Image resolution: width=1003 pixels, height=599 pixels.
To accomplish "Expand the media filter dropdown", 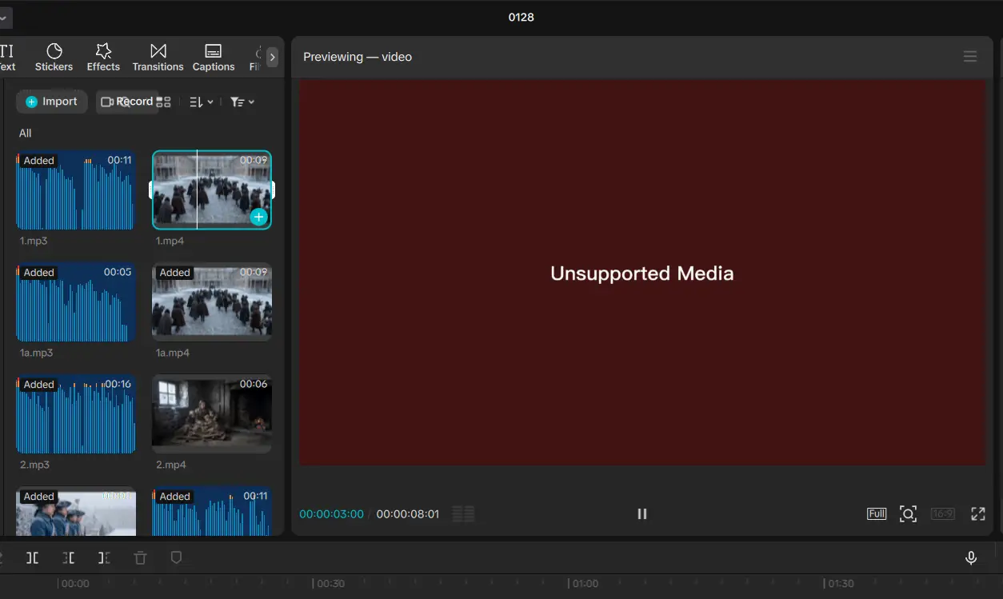I will coord(242,102).
